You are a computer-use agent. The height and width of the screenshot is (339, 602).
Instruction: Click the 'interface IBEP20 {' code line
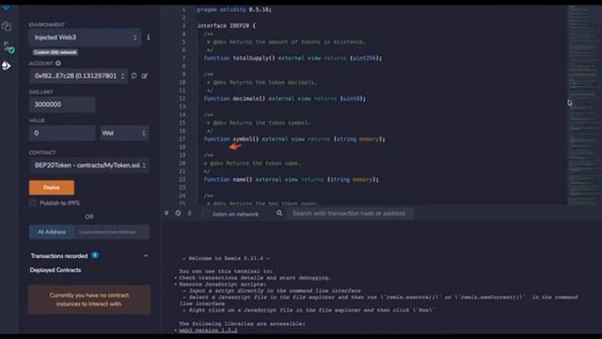point(227,25)
